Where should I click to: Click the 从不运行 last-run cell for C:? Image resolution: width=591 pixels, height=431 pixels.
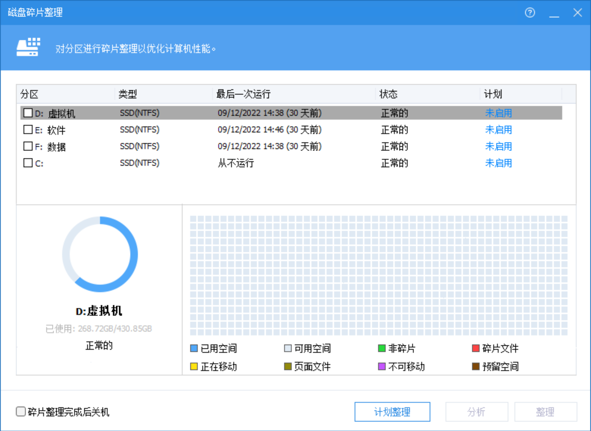point(236,163)
